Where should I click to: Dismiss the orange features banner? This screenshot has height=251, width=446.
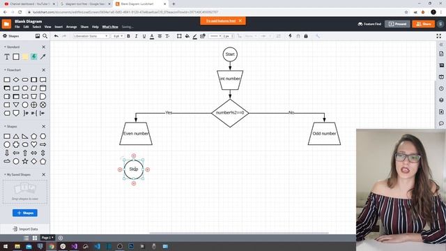point(240,21)
